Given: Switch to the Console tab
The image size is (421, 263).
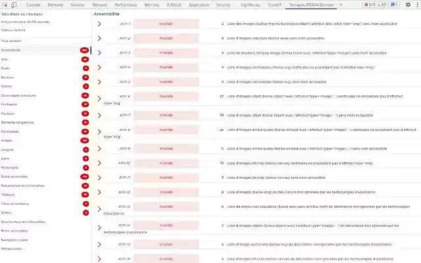Looking at the screenshot, I should point(33,5).
